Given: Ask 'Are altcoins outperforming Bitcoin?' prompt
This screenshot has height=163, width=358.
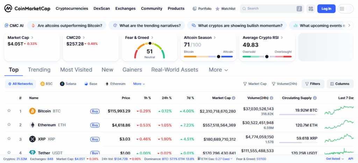Looking at the screenshot, I should 67,25.
